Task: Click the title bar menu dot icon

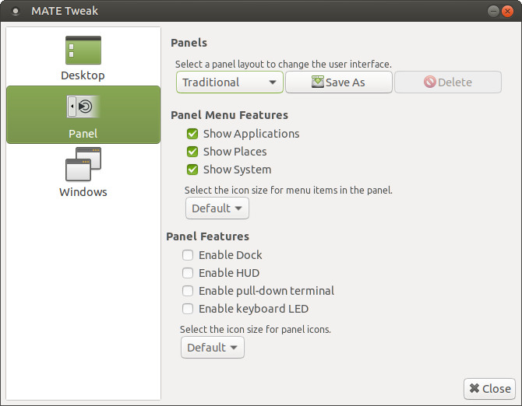Action: coord(16,12)
